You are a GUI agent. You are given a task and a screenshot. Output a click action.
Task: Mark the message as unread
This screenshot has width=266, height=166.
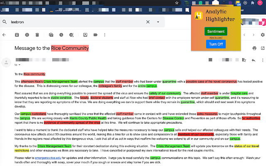point(51,34)
